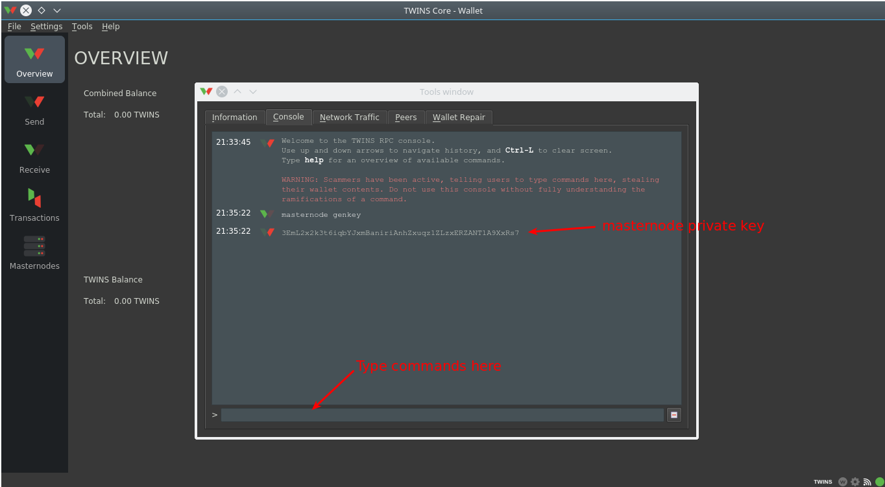The height and width of the screenshot is (487, 885).
Task: Close the Tools window dialog
Action: click(x=222, y=92)
